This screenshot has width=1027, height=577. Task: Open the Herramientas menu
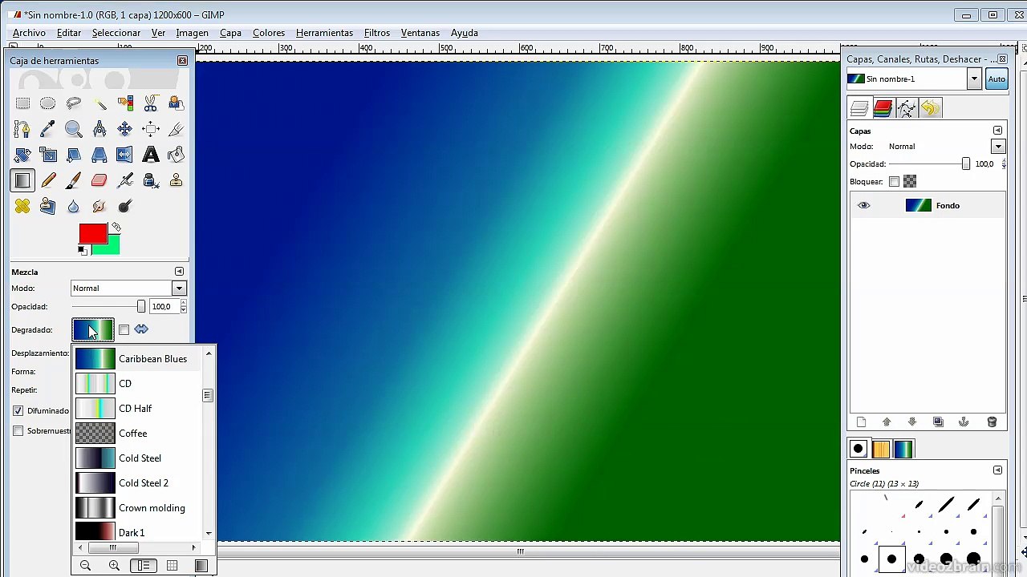(324, 33)
